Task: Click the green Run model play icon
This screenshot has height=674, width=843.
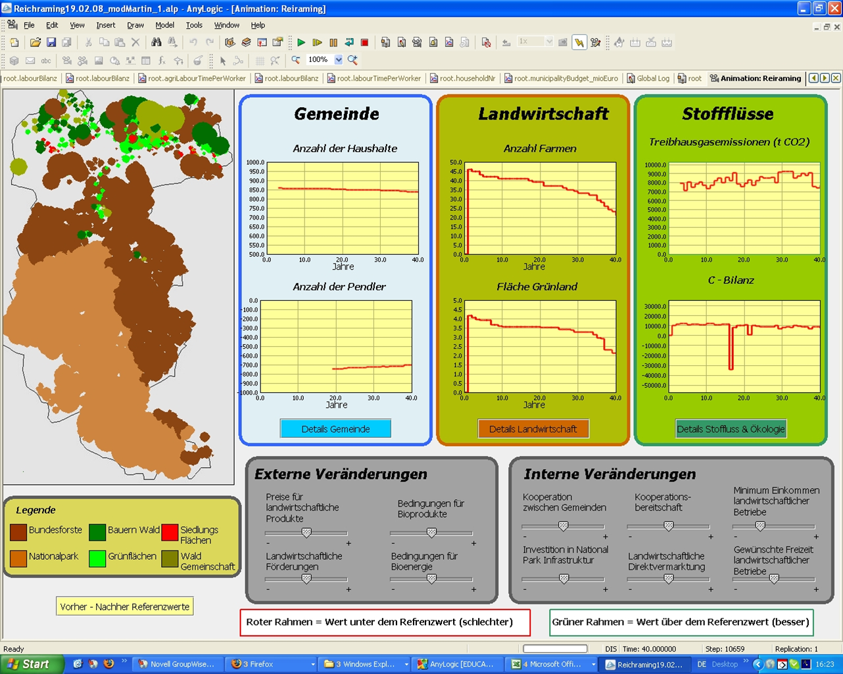Action: (x=301, y=43)
